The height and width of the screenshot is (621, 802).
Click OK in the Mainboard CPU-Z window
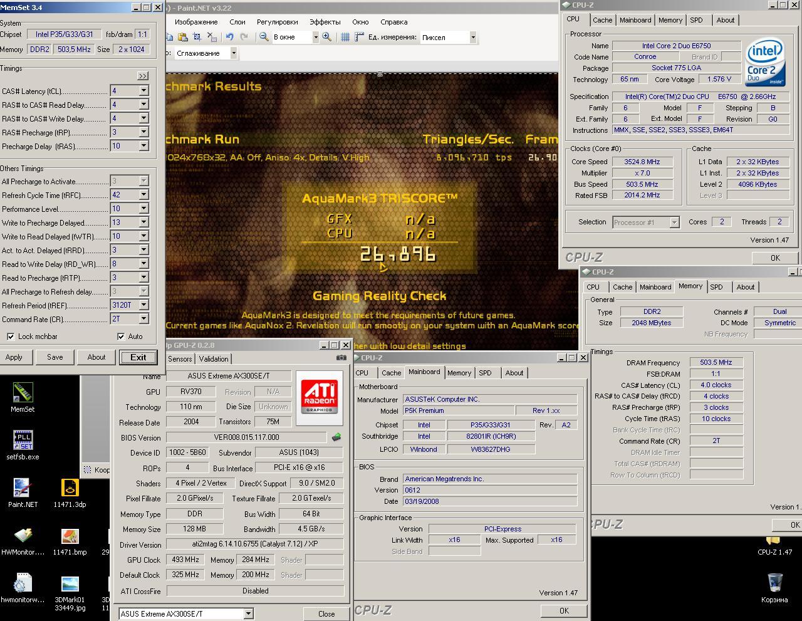click(x=564, y=610)
